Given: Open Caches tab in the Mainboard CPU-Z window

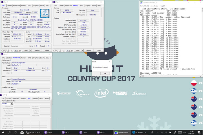Looking at the screenshot, I should pos(9,58).
